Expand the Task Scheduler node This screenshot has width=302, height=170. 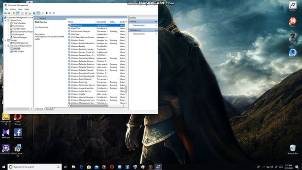[8, 23]
